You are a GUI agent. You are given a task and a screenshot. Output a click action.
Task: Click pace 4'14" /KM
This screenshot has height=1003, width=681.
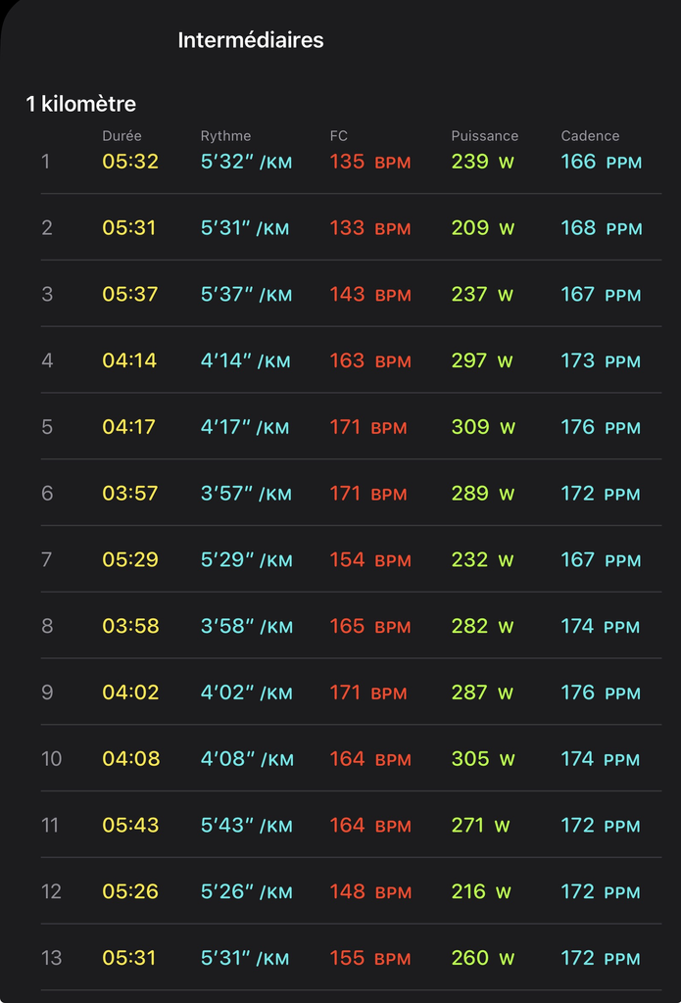pyautogui.click(x=246, y=360)
